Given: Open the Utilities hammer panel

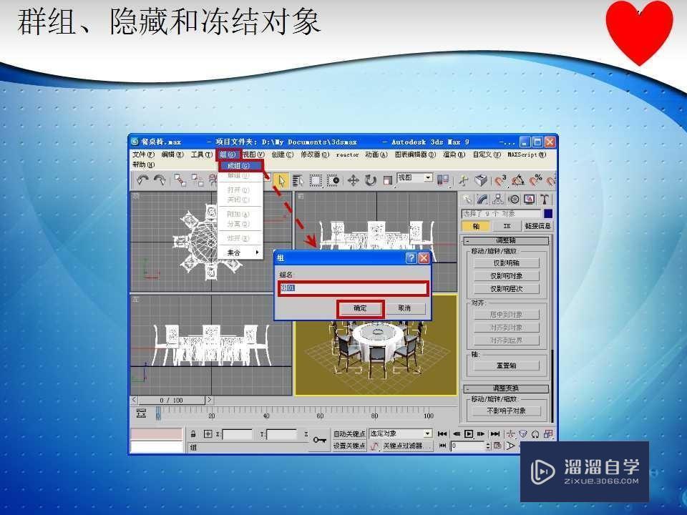Looking at the screenshot, I should [x=545, y=198].
